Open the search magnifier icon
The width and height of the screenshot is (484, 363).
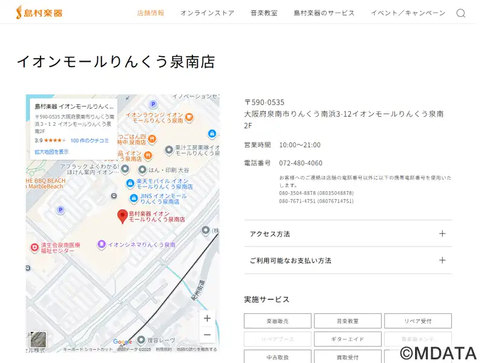coord(461,13)
